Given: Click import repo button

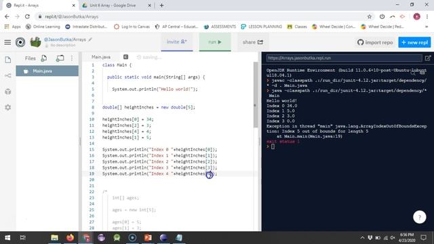Looking at the screenshot, I should tap(375, 42).
